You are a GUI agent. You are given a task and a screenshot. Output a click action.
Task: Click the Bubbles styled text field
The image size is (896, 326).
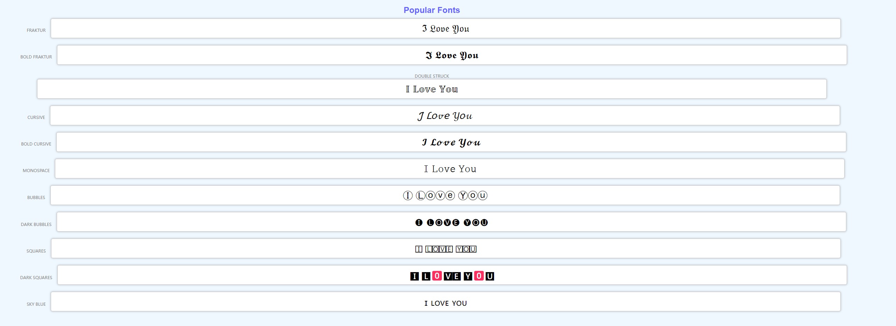coord(445,196)
